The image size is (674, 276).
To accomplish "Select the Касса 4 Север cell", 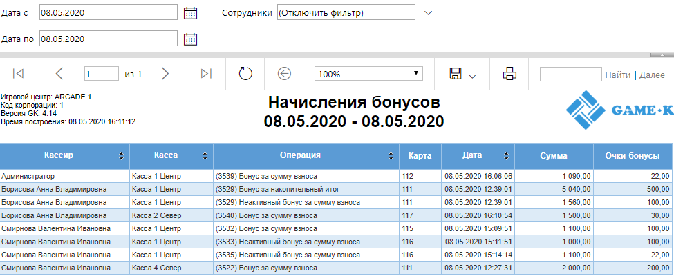I will 171,268.
